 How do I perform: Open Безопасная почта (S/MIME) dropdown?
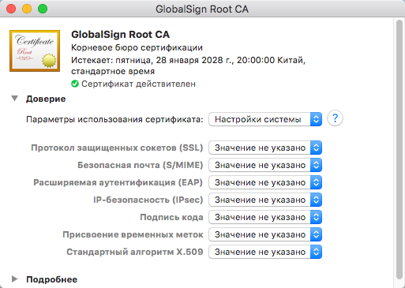[x=265, y=165]
